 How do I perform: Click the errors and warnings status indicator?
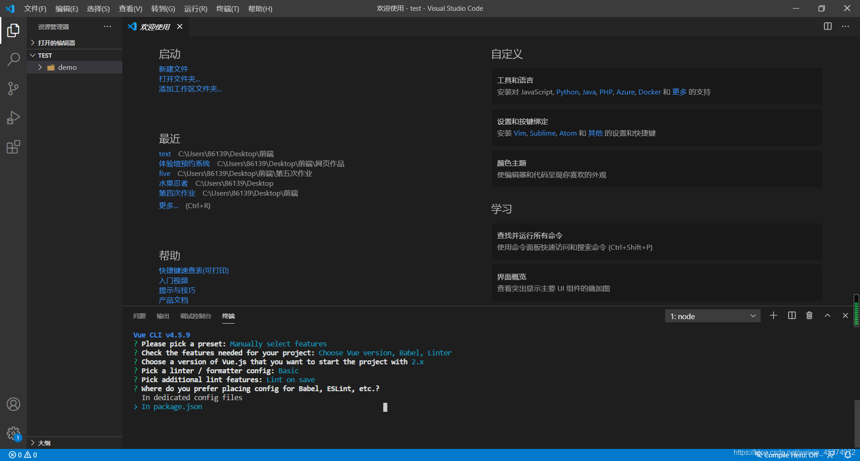pyautogui.click(x=23, y=455)
